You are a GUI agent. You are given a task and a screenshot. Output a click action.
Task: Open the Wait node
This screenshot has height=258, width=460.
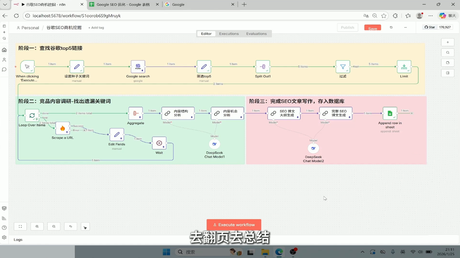(159, 142)
